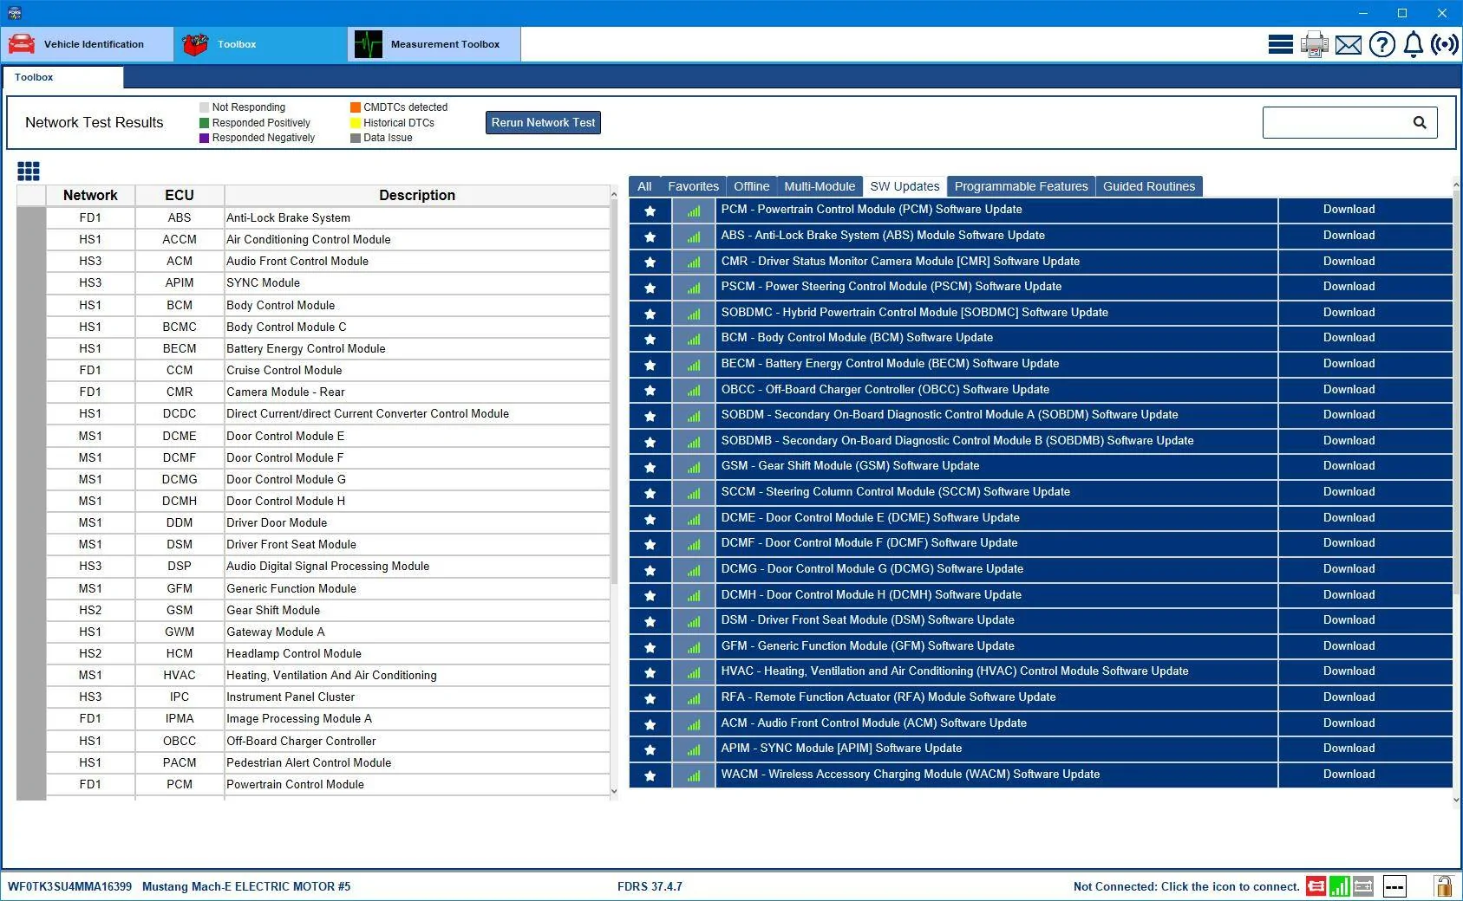1463x901 pixels.
Task: Click gray battery icon in status bar
Action: pos(1362,886)
